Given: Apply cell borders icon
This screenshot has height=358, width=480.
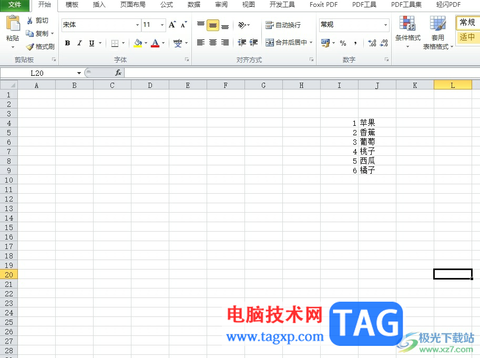Looking at the screenshot, I should pos(115,43).
